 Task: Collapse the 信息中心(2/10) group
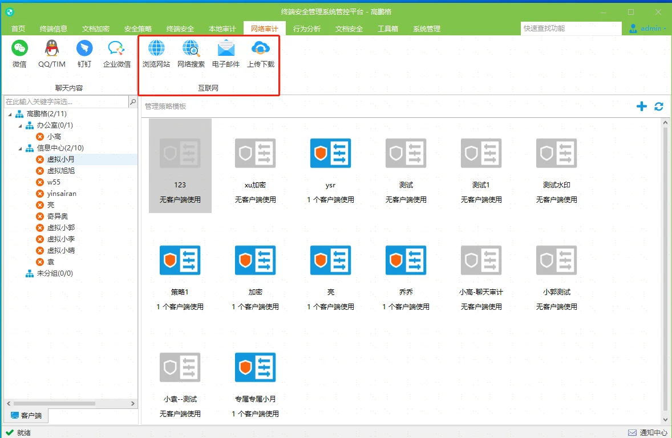coord(20,149)
